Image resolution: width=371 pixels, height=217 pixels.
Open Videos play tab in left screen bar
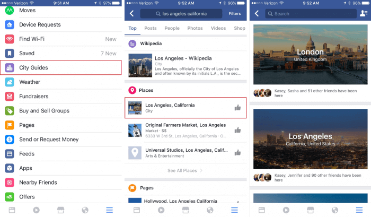tap(36, 210)
